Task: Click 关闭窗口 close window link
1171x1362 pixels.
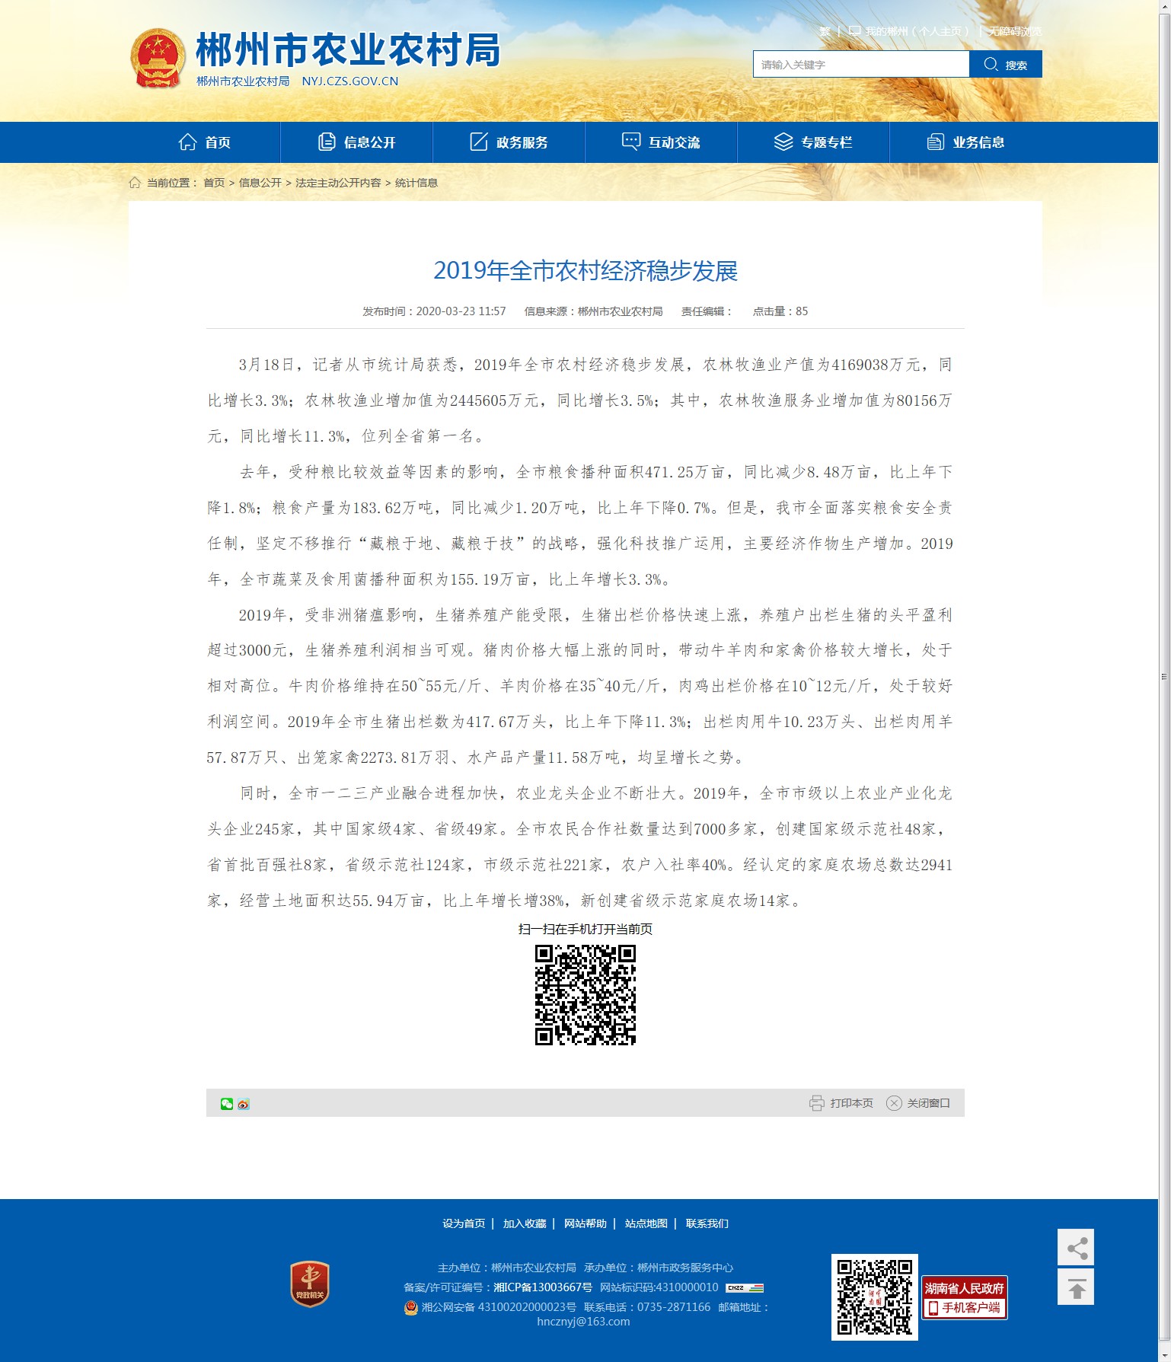Action: pyautogui.click(x=928, y=1103)
